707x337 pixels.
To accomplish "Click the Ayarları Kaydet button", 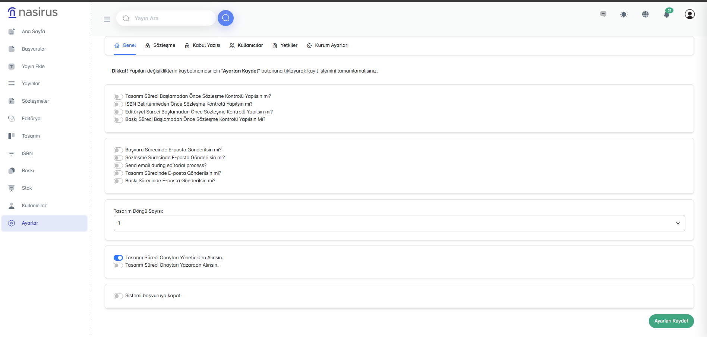I will [671, 321].
